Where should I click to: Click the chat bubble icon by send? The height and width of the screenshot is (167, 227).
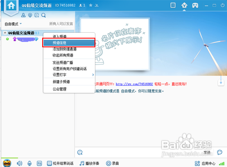coord(220,152)
